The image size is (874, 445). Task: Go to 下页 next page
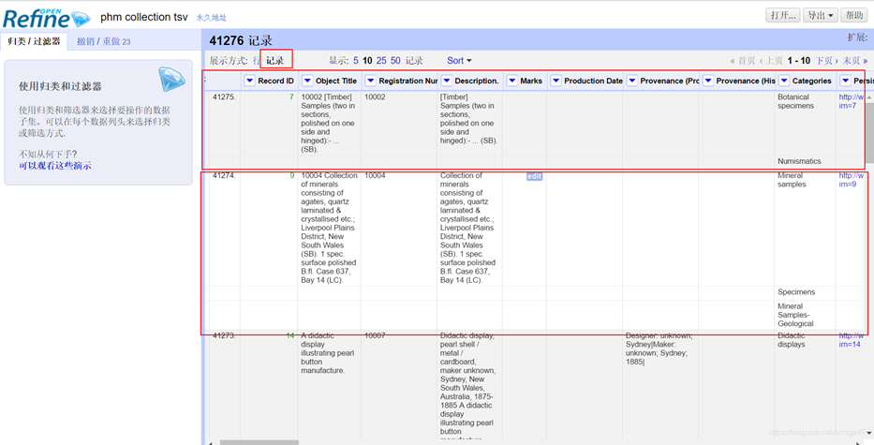(x=827, y=60)
